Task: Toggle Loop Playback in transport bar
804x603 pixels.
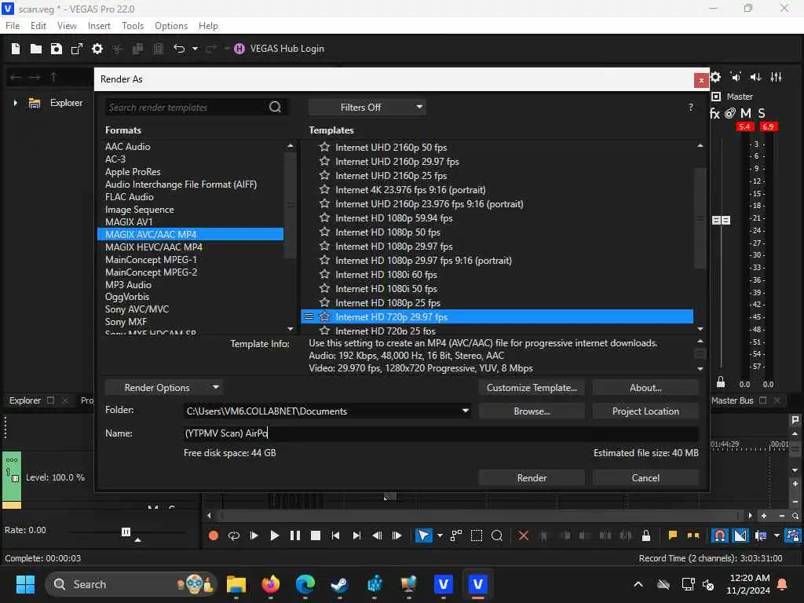Action: coord(234,535)
